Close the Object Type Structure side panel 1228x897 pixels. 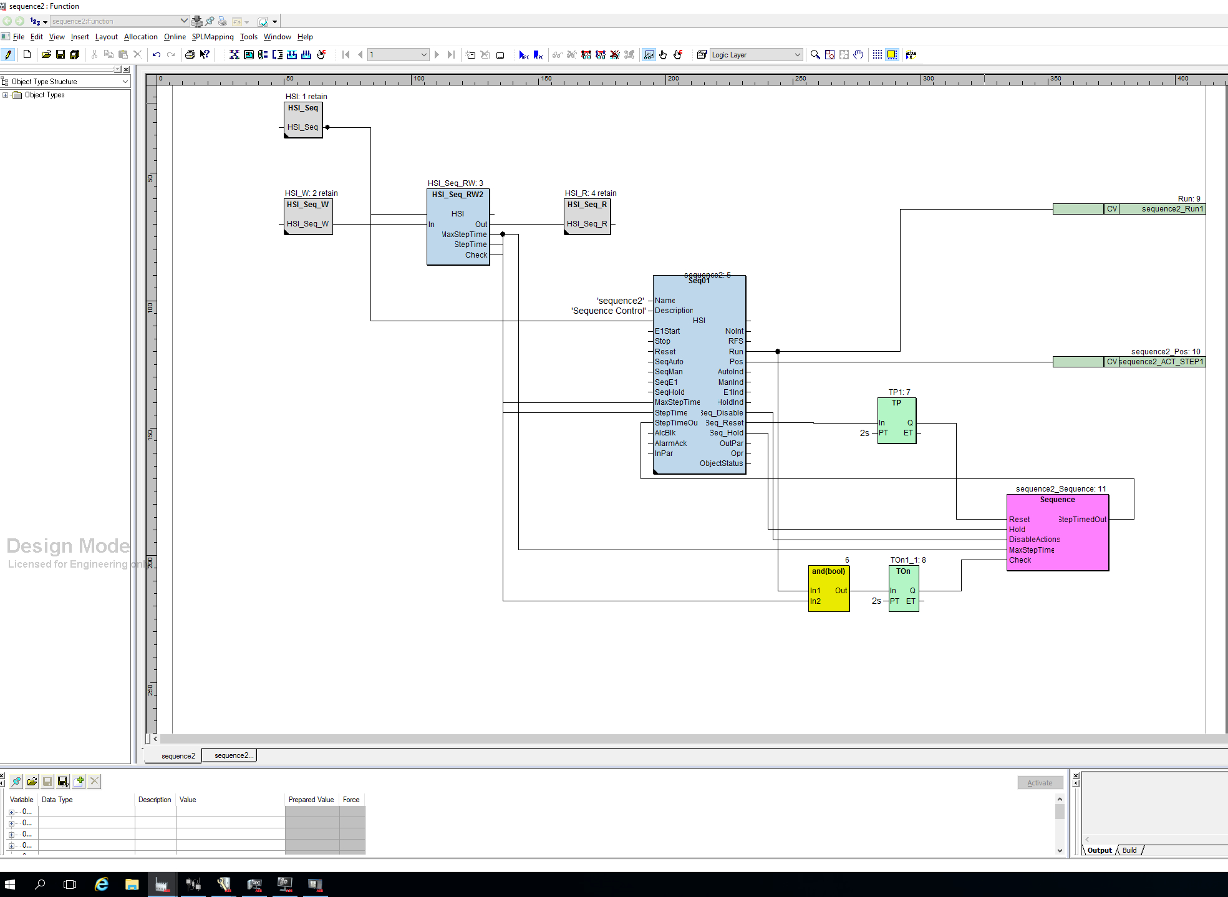click(x=126, y=69)
